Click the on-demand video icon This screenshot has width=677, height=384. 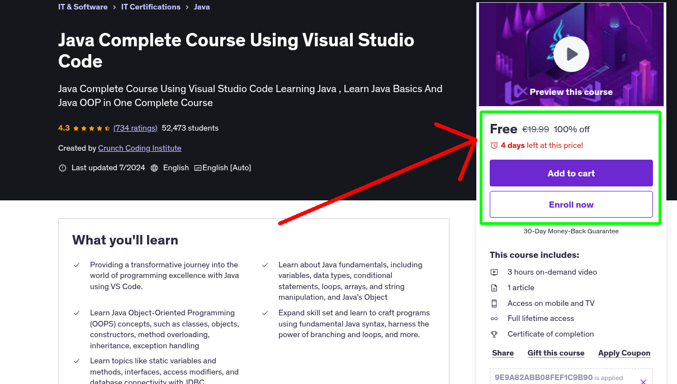pyautogui.click(x=494, y=272)
